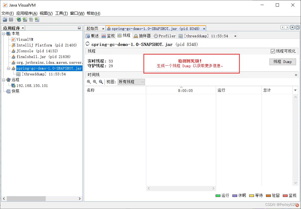Screen dimensions: 301x209
Task: Switch to the 概述 tab
Action: pos(92,36)
